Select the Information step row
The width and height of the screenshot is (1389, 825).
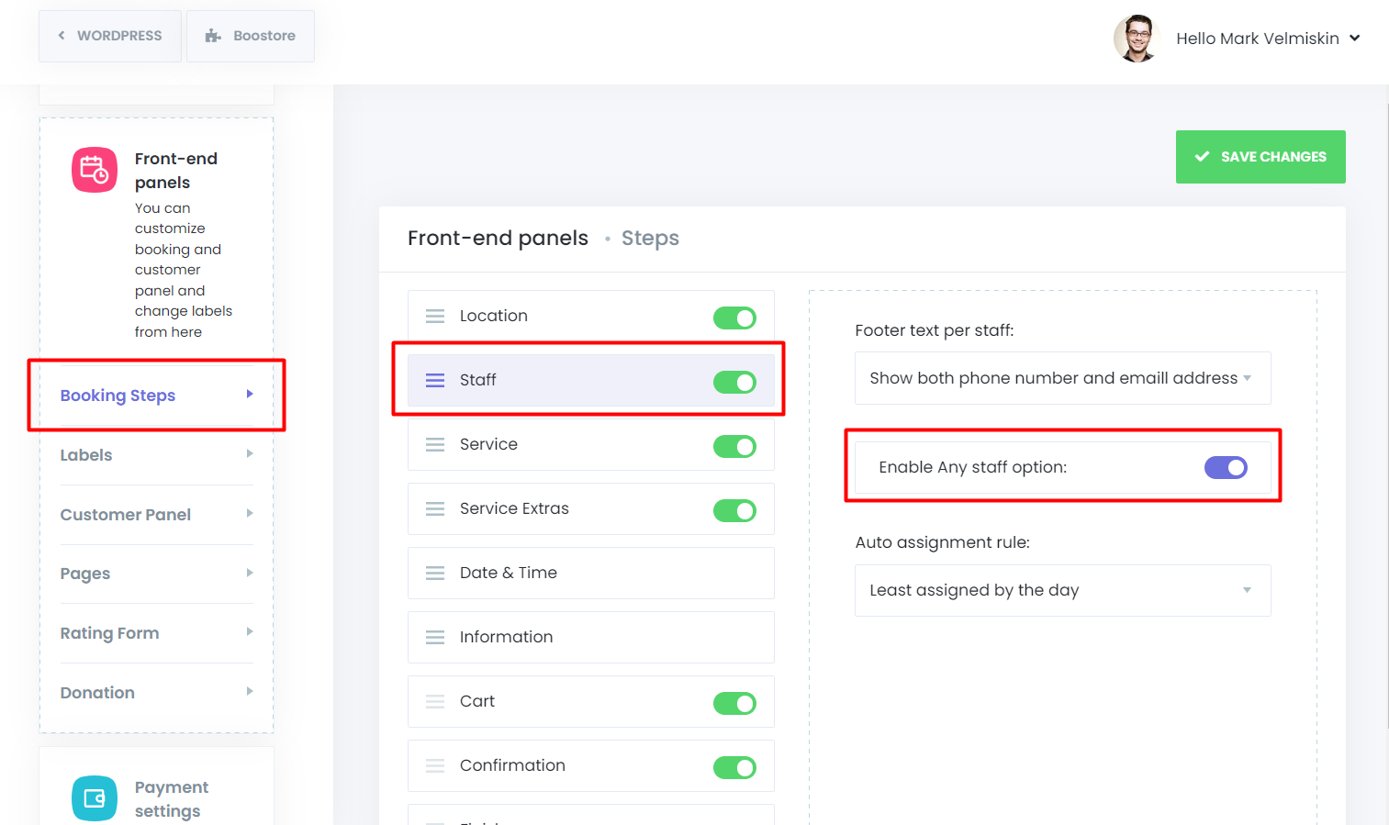pyautogui.click(x=591, y=637)
